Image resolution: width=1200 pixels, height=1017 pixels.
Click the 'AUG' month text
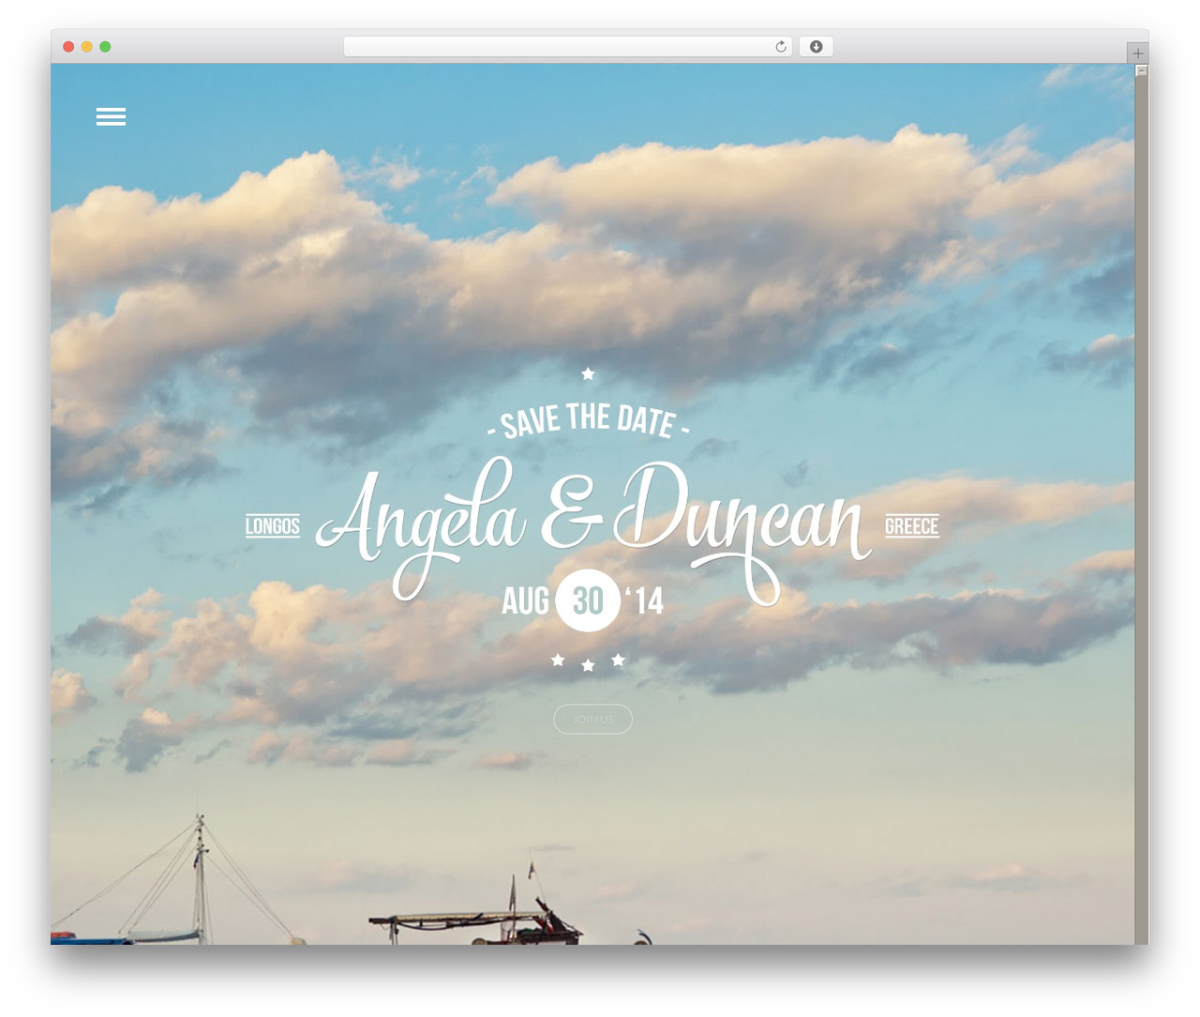pyautogui.click(x=525, y=601)
